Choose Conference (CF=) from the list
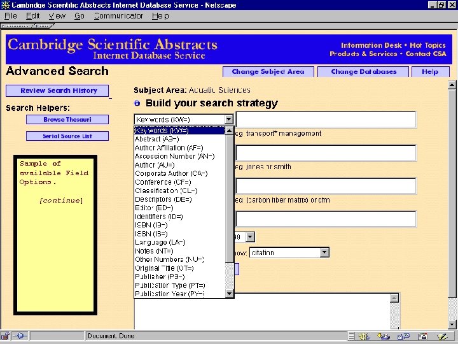The width and height of the screenshot is (458, 344). point(179,182)
